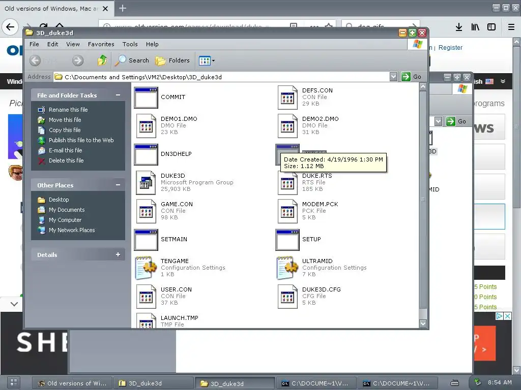Click the Up folder toolbar icon
The height and width of the screenshot is (390, 521).
102,60
